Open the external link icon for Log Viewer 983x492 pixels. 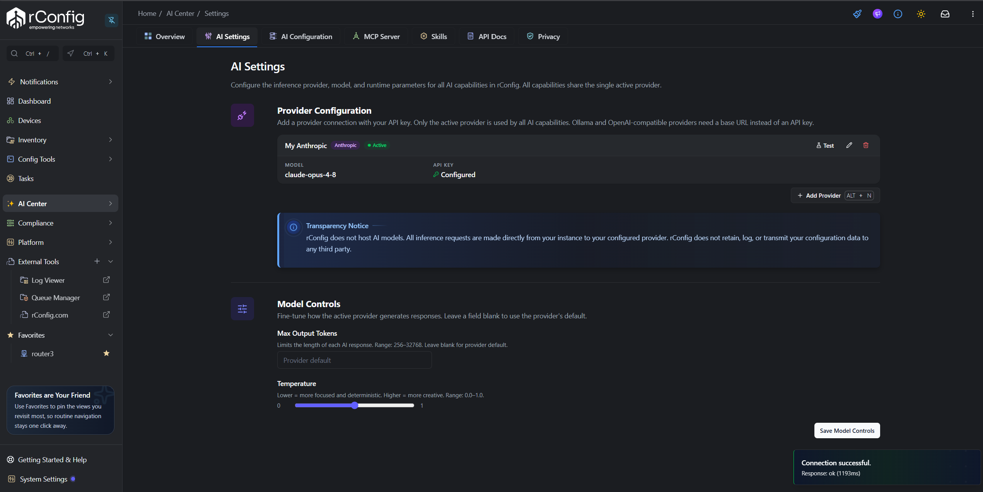click(106, 280)
